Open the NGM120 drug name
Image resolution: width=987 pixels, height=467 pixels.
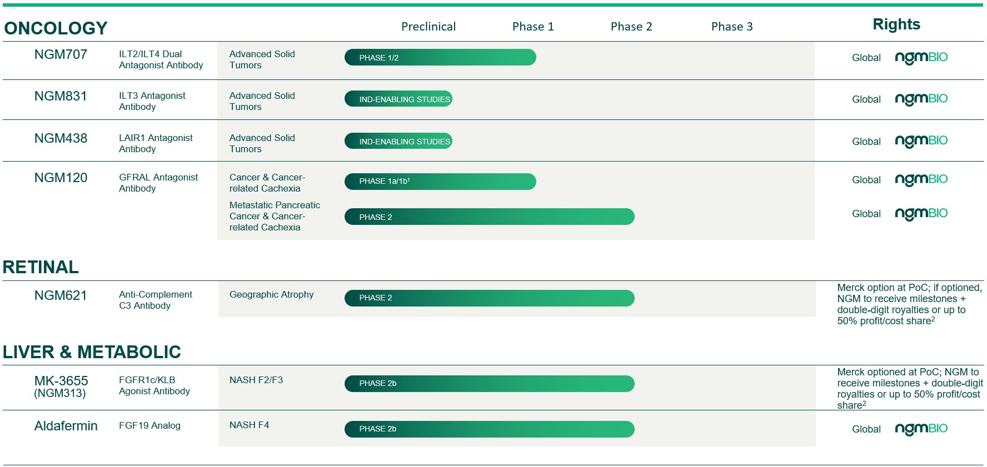click(x=61, y=178)
